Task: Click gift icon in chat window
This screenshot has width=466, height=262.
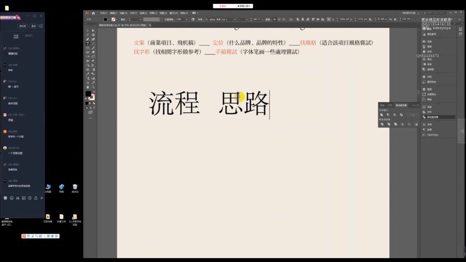Action: [5, 198]
